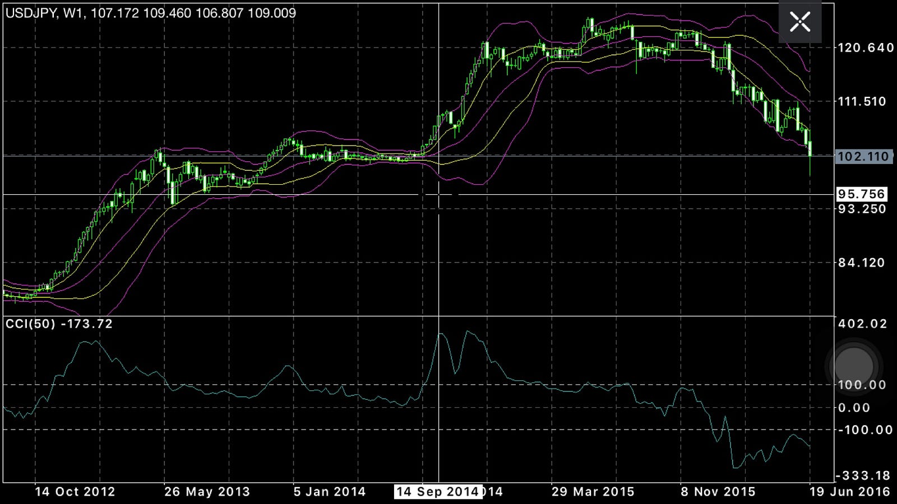This screenshot has height=504, width=897.
Task: Click the 402.02 CCI scale value
Action: pyautogui.click(x=862, y=324)
